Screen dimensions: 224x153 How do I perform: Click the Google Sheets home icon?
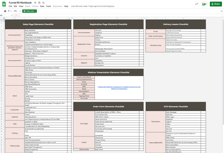[4, 4]
